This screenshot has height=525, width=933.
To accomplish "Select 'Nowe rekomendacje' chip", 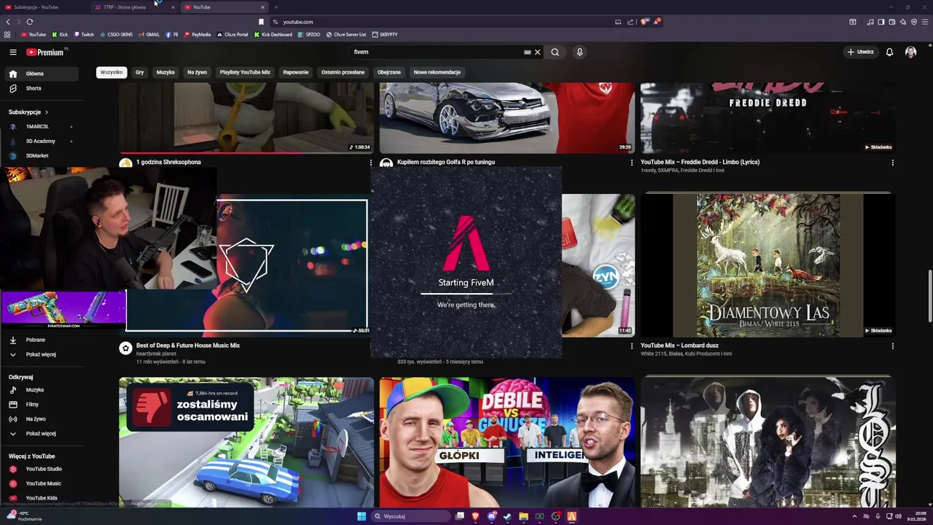I will 437,72.
